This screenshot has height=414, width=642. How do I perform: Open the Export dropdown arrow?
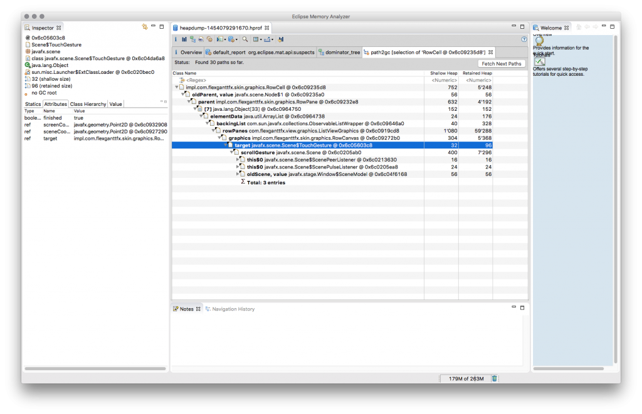tap(272, 39)
